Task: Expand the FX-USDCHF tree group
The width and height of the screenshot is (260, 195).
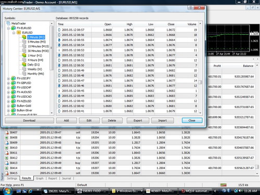Action: (x=8, y=88)
